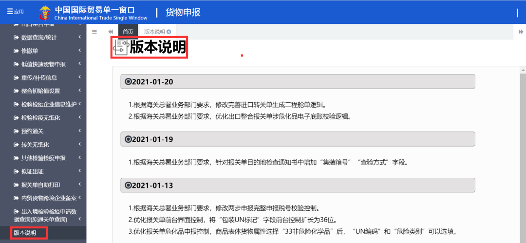Click the icon beside 预约通关
The width and height of the screenshot is (526, 243).
[16, 131]
